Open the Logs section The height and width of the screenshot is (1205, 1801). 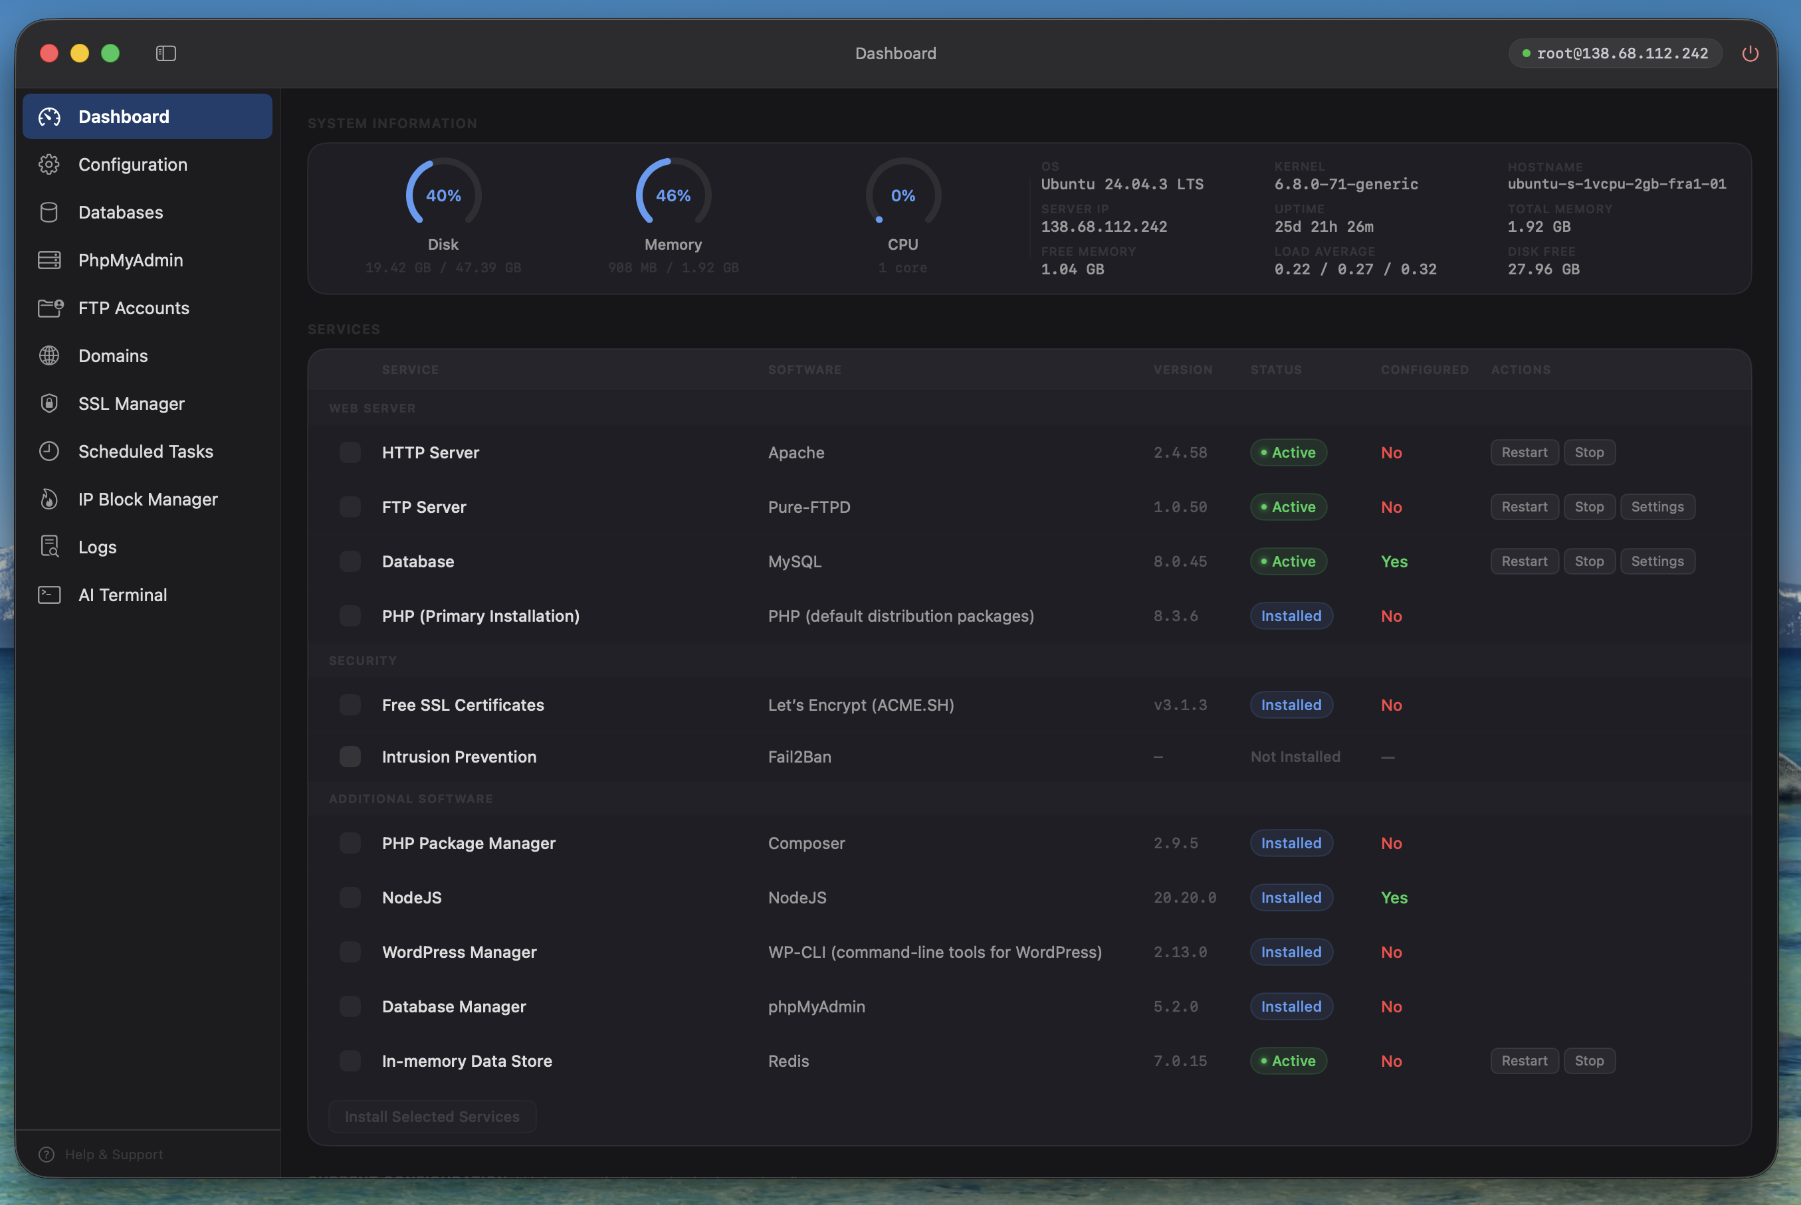[x=49, y=547]
